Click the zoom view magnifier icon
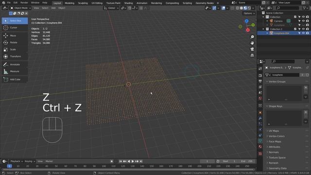311x175 pixels. [252, 37]
